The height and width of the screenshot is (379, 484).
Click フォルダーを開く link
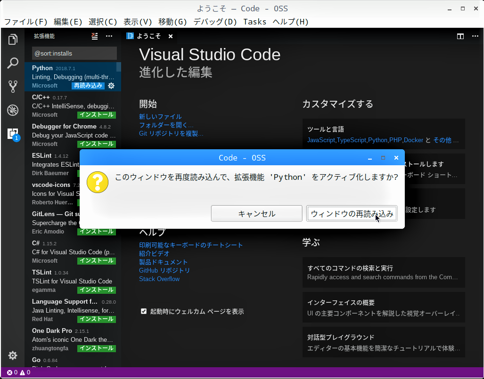(166, 125)
